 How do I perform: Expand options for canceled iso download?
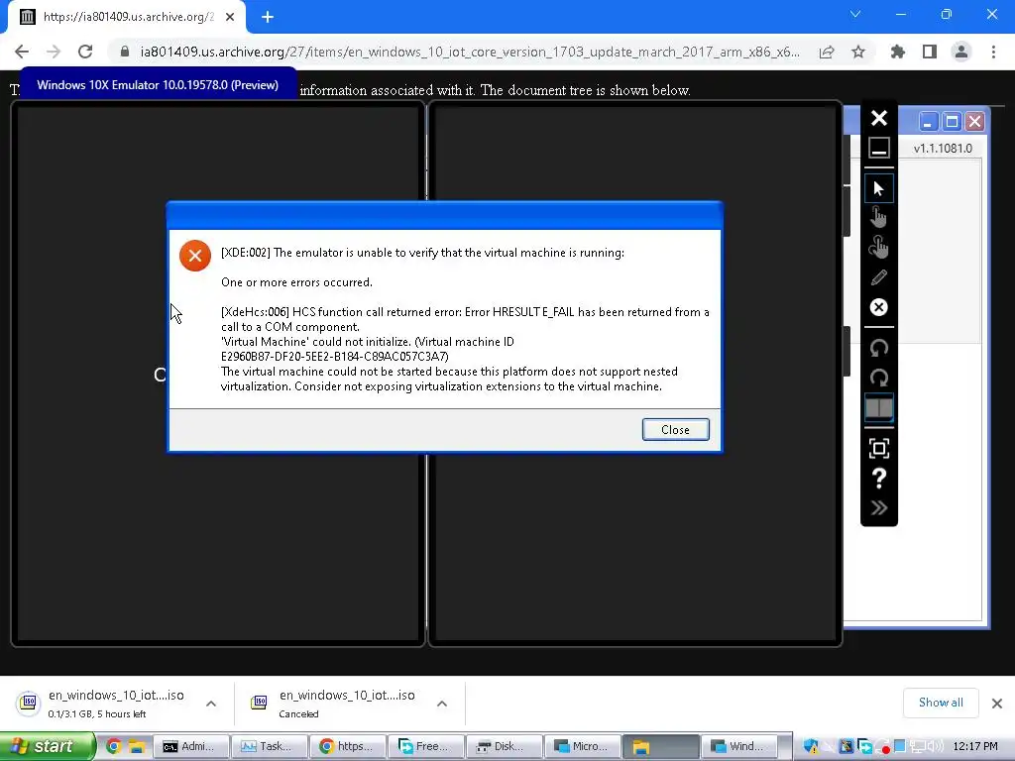pos(442,704)
